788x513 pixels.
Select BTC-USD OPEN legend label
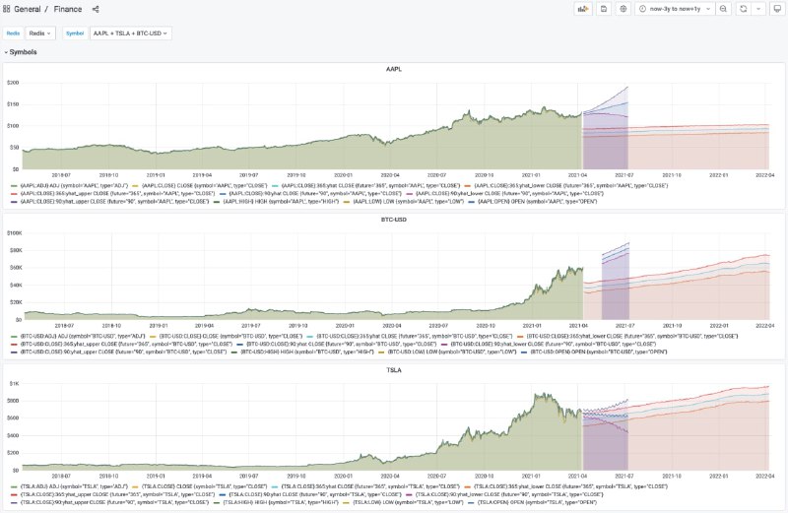pos(599,352)
